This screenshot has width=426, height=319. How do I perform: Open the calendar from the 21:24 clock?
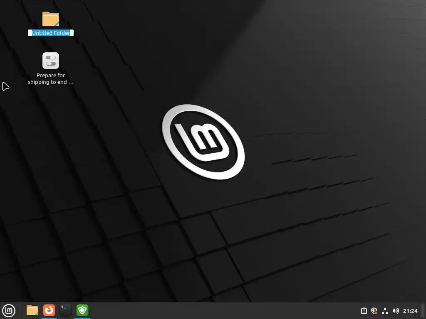[x=410, y=311]
